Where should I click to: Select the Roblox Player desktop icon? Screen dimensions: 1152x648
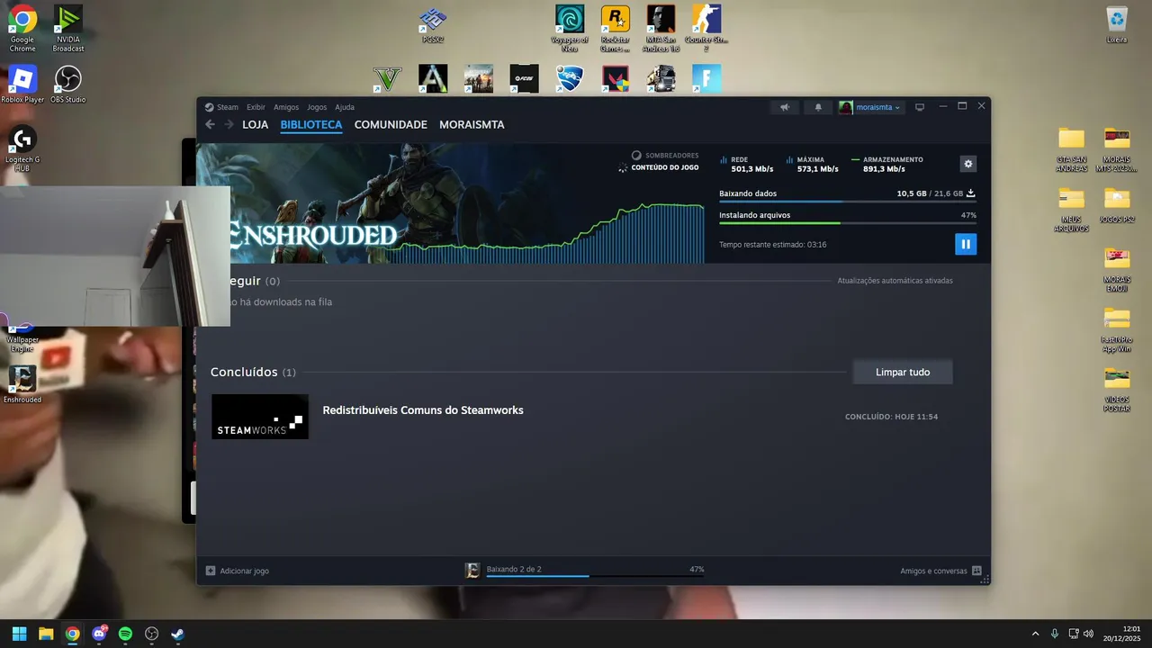click(x=22, y=85)
